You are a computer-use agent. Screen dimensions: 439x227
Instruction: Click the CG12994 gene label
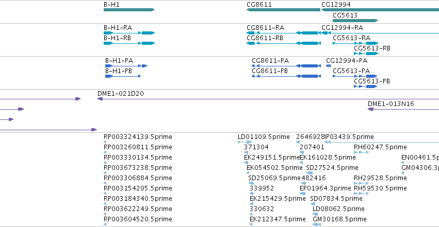(x=336, y=5)
